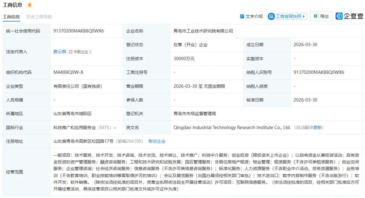Switch to the 工商信息 tab

(x=11, y=17)
